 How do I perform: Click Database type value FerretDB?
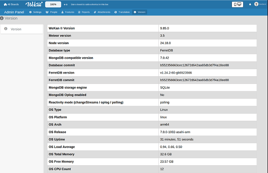pos(167,50)
